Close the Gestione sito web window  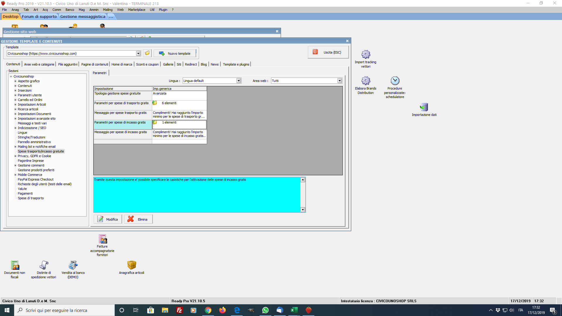tap(277, 31)
